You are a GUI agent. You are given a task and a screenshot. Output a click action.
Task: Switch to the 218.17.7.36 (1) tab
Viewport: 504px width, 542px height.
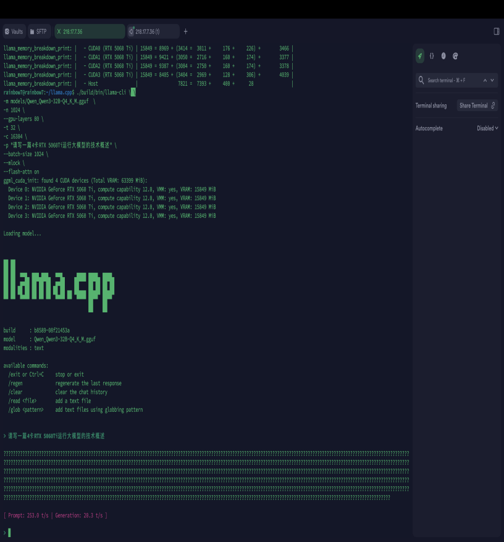(x=153, y=31)
